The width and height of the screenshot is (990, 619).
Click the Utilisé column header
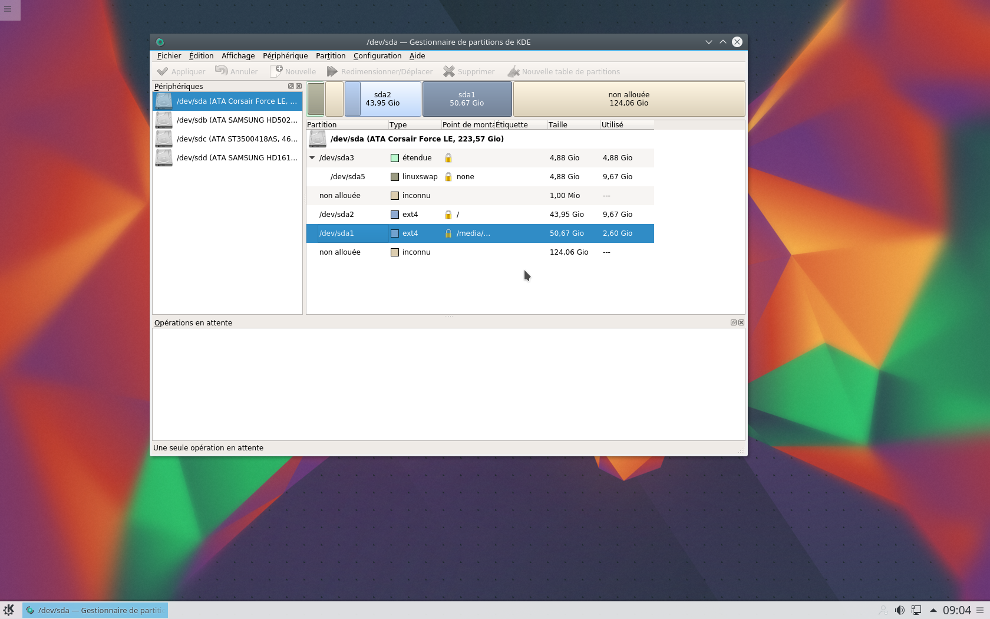627,125
